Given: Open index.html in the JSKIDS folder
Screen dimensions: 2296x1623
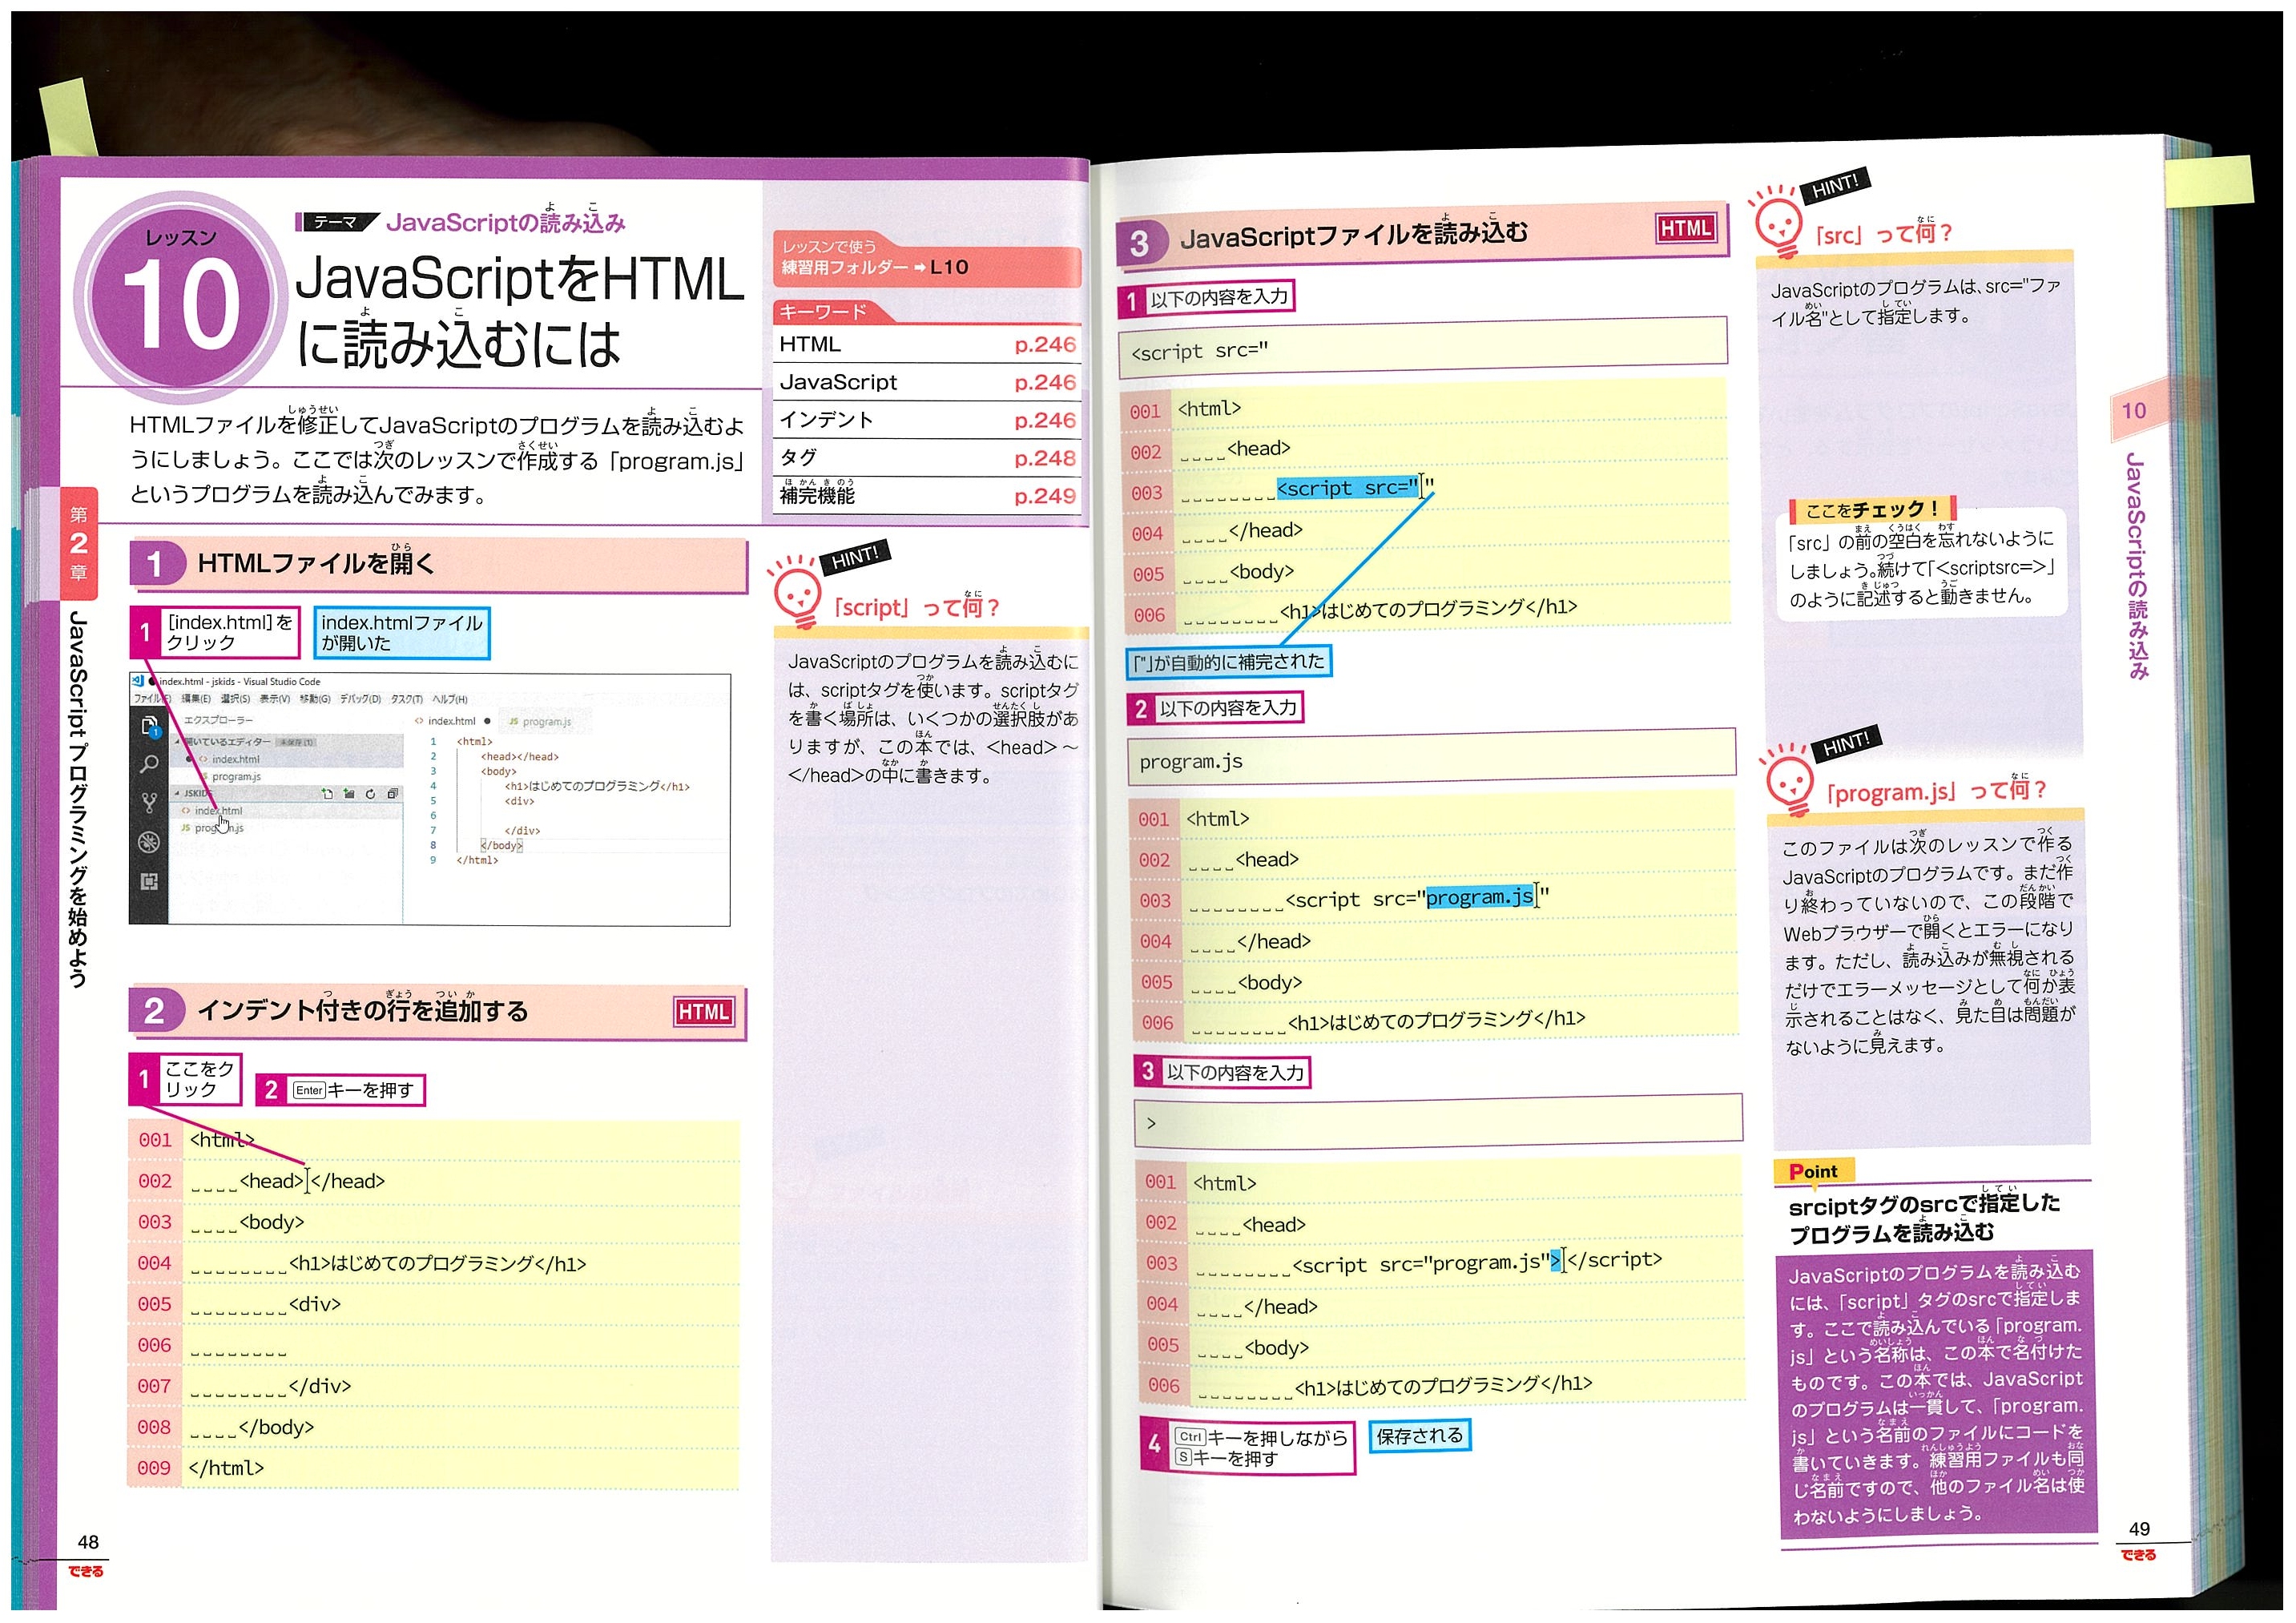Looking at the screenshot, I should click(x=219, y=811).
